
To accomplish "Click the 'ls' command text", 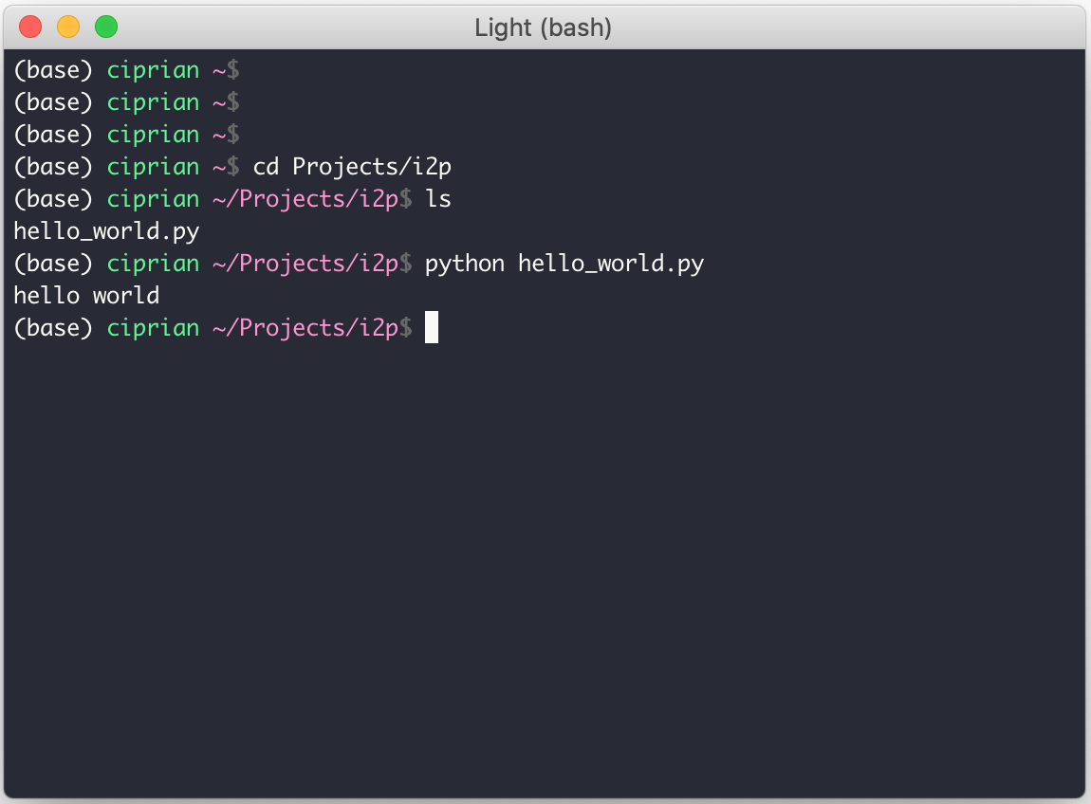I will tap(438, 199).
